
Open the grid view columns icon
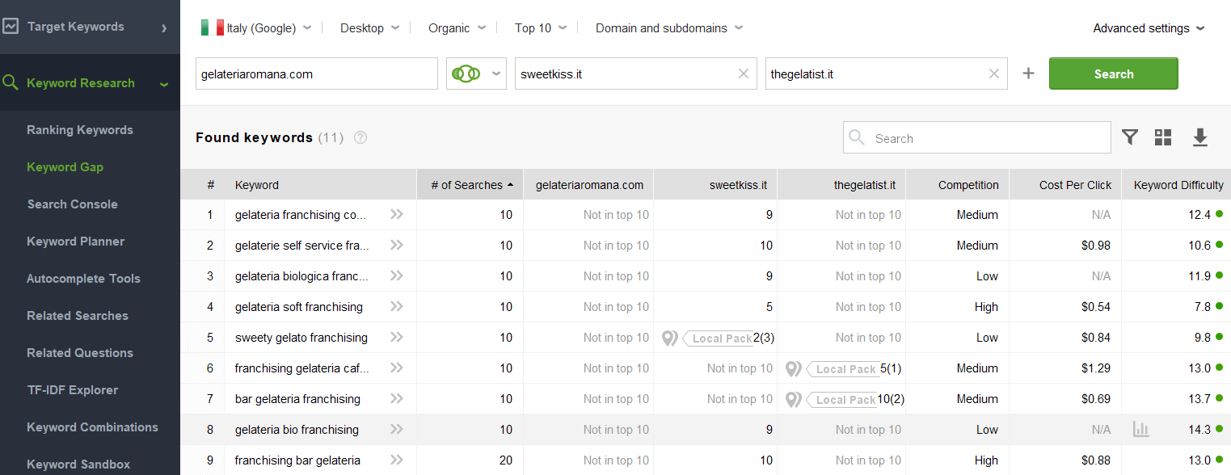tap(1163, 137)
